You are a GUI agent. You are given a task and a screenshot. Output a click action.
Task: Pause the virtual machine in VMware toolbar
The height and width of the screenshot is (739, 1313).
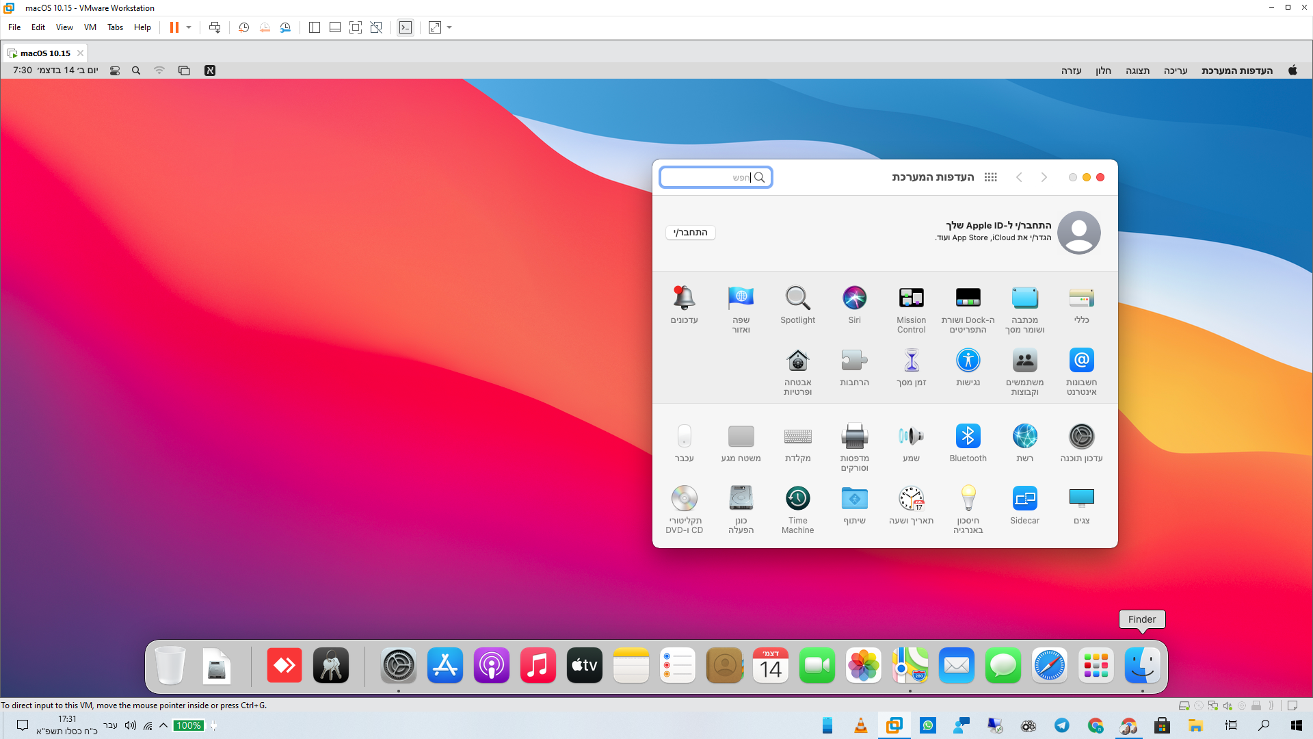click(174, 27)
